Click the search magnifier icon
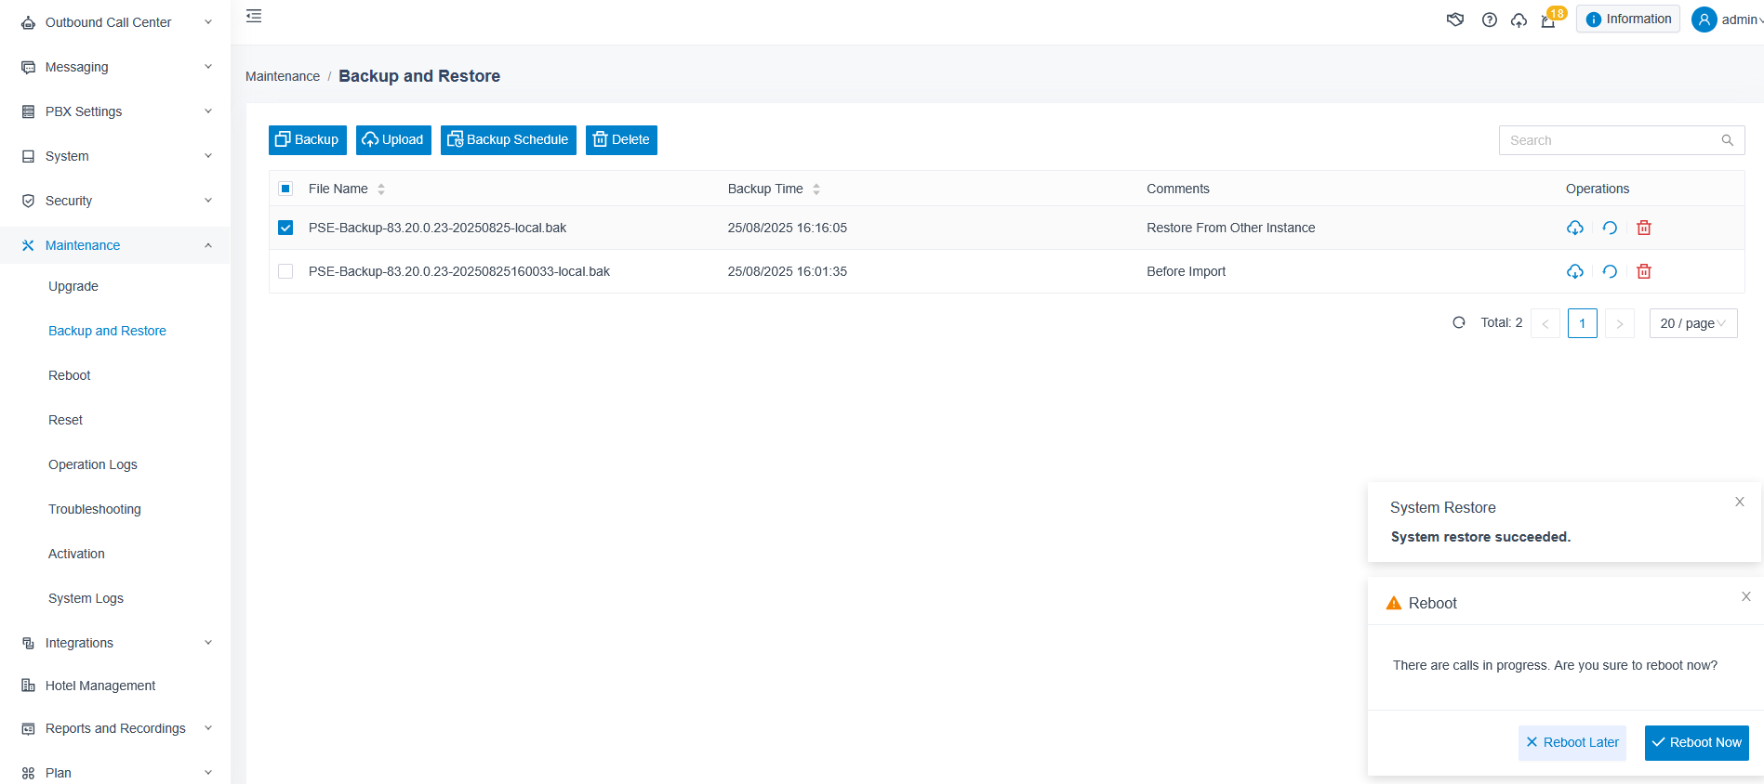The image size is (1764, 784). [1727, 140]
